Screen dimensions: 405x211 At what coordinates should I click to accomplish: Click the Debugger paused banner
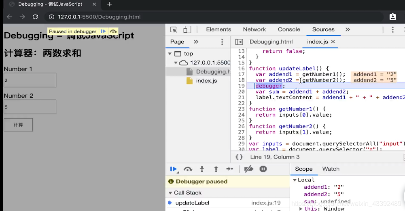pos(227,182)
